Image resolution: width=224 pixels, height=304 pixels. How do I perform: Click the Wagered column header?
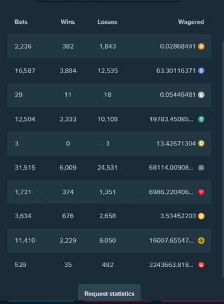click(x=191, y=22)
